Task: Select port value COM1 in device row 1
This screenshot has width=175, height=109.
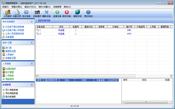Action: pos(129,30)
